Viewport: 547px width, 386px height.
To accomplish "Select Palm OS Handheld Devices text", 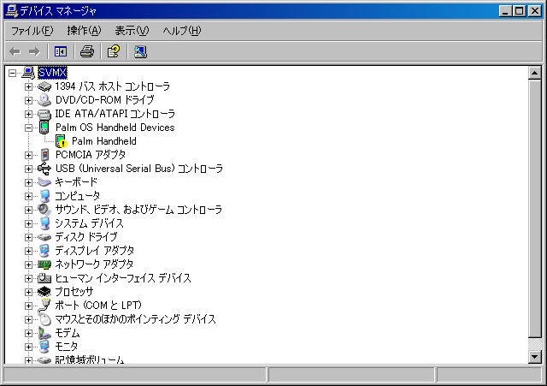I will tap(115, 128).
